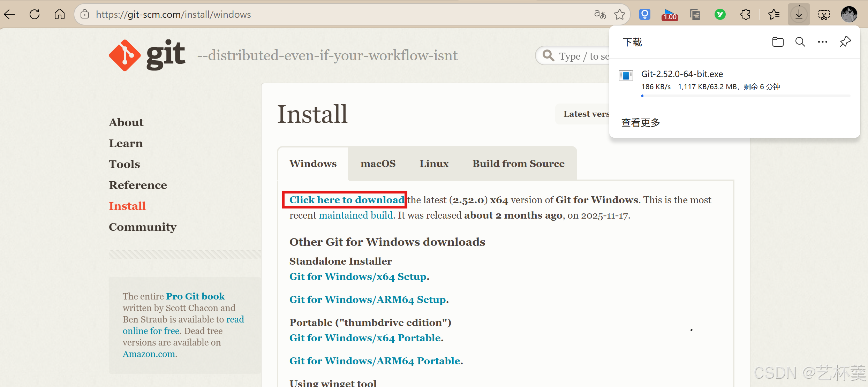Open downloads folder icon in panel

point(778,42)
